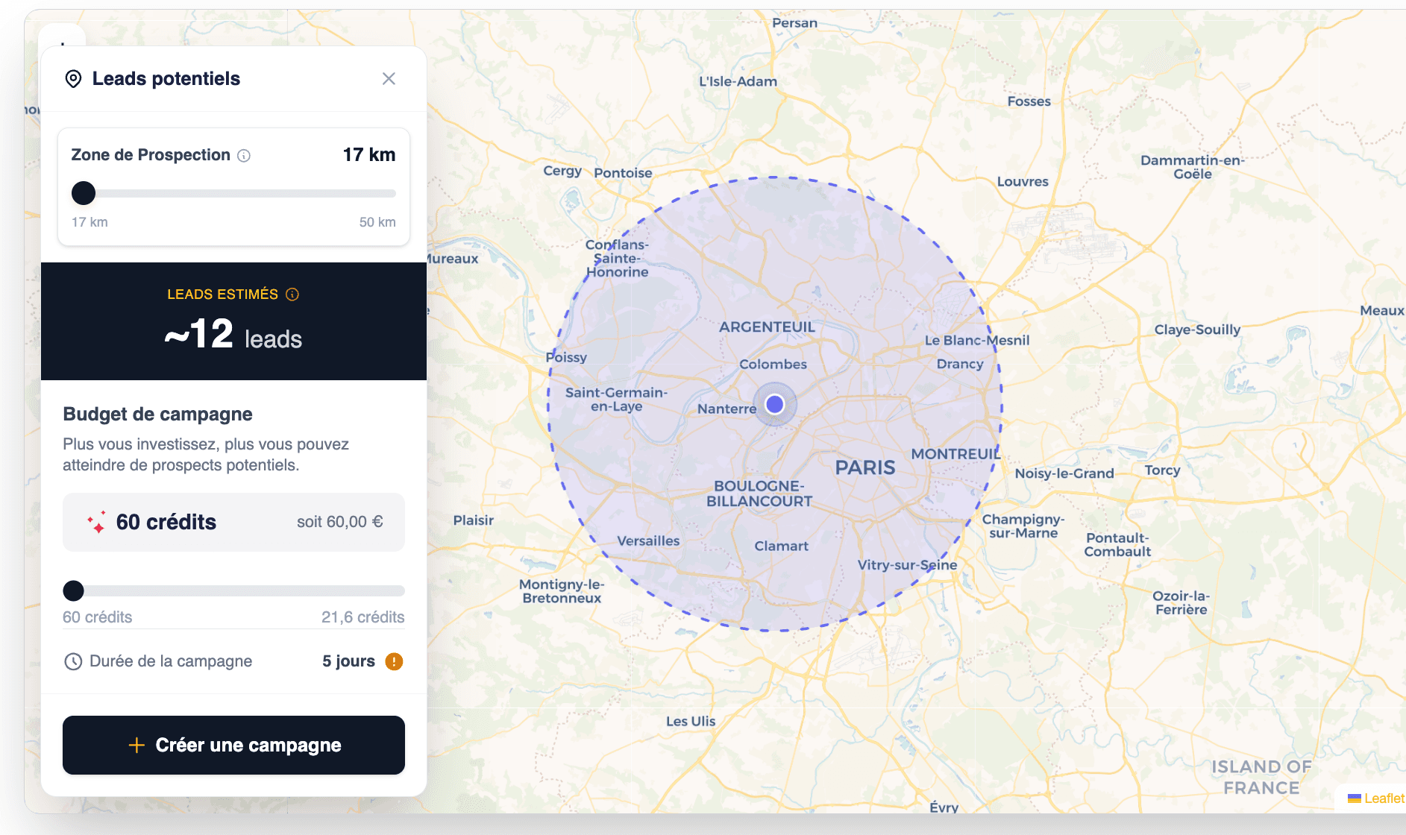Screen dimensions: 1406x835
Task: Select the blue center marker on the map
Action: 775,405
